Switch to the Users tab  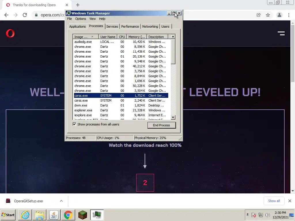(165, 26)
